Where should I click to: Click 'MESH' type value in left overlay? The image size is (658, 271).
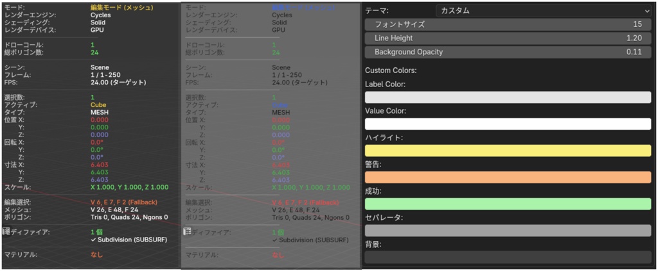click(100, 113)
